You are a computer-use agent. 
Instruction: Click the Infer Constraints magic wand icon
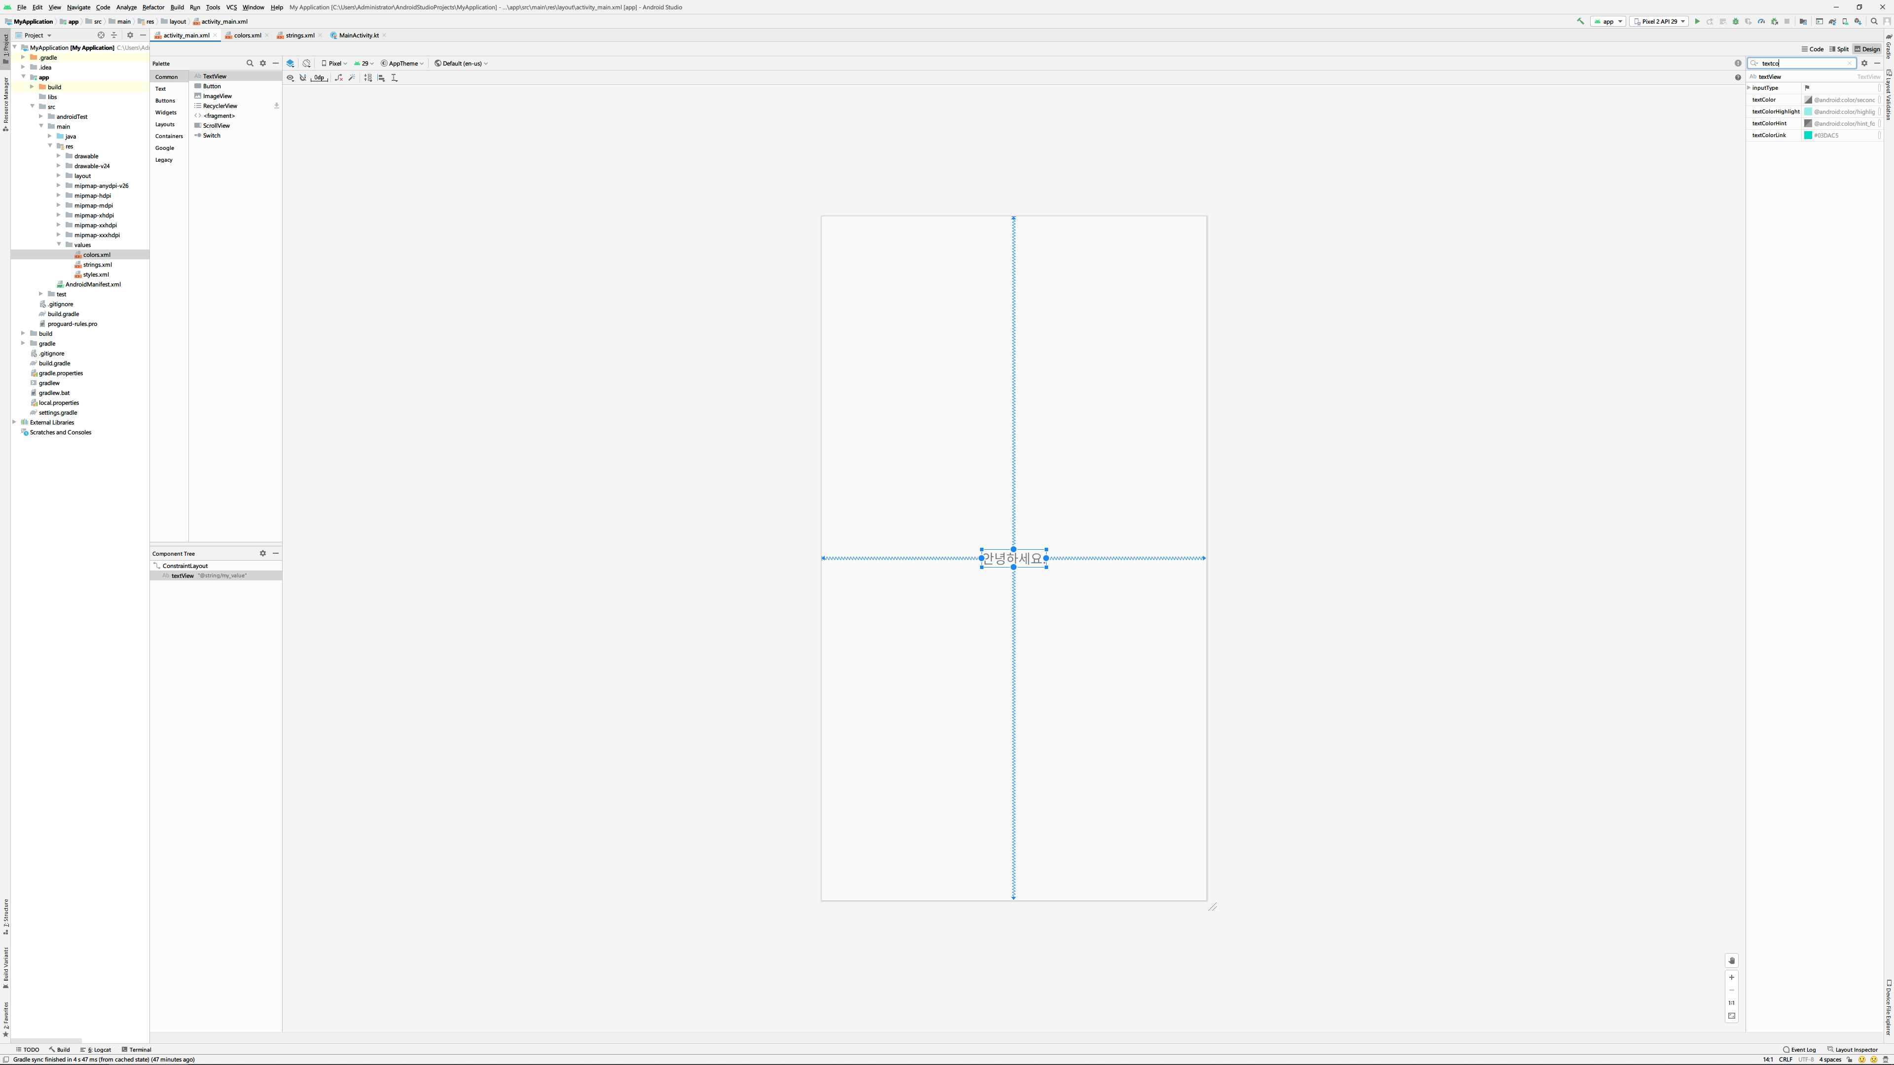pyautogui.click(x=352, y=78)
